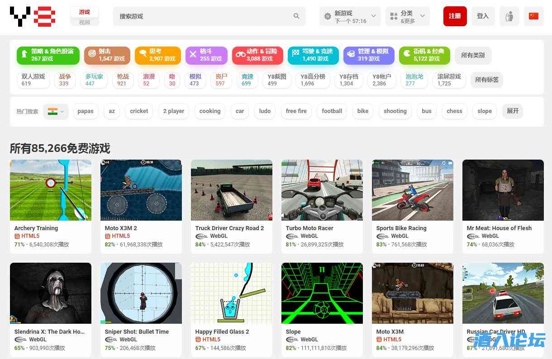552x359 pixels.
Task: Click the 搜索游戏 search input field
Action: [204, 16]
